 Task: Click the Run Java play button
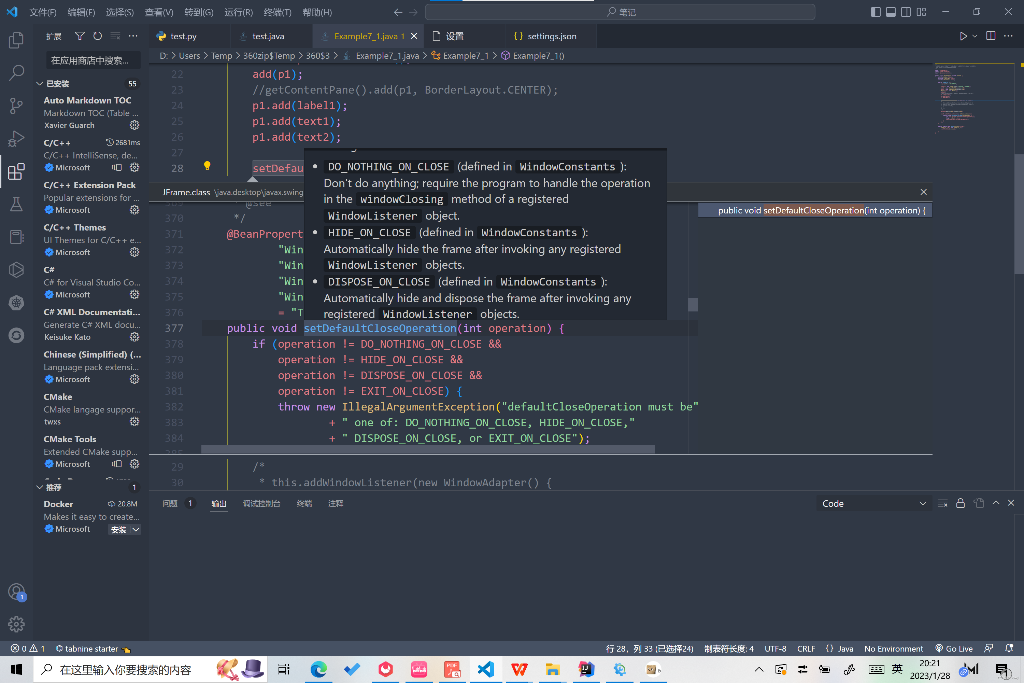963,36
